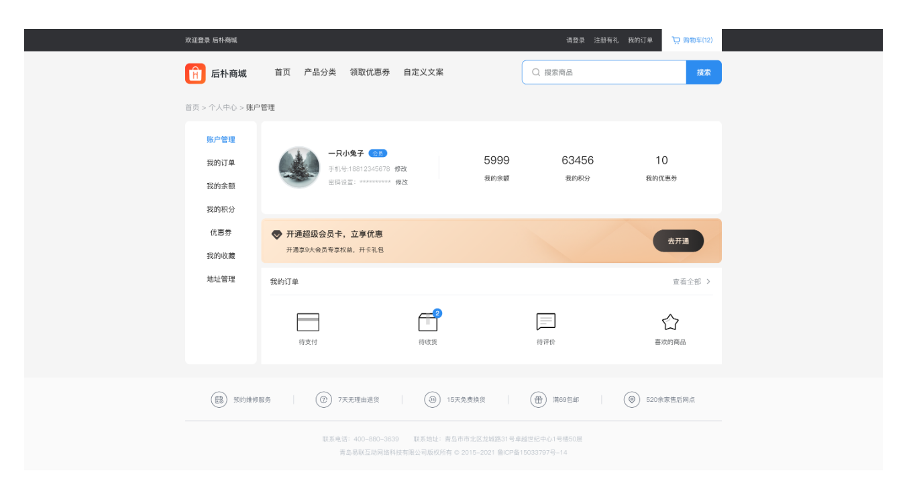
Task: Click the 后朴商城 orange logo icon
Action: (195, 73)
